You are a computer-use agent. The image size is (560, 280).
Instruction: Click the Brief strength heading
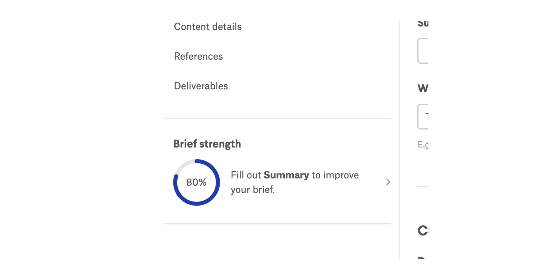207,144
